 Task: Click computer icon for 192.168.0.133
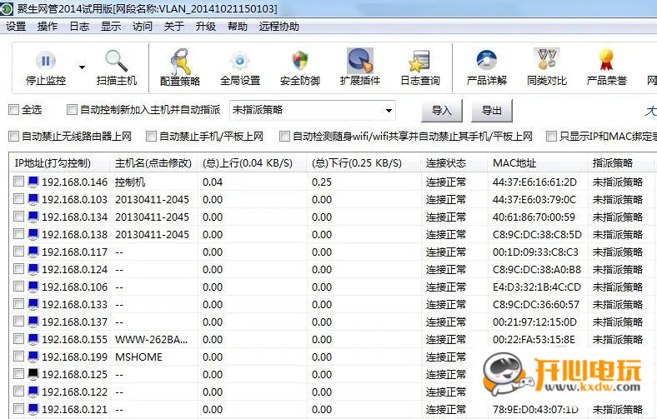click(x=33, y=304)
